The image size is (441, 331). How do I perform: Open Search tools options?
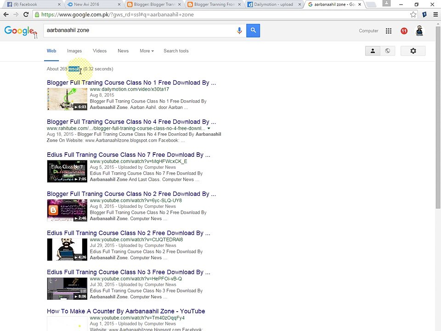pos(176,51)
